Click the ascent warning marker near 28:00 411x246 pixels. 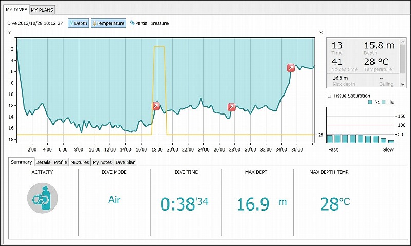click(x=232, y=107)
